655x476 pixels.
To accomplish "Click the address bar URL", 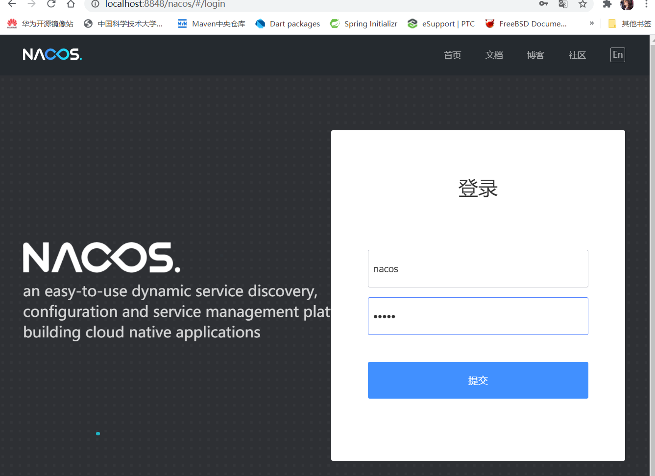I will coord(165,4).
